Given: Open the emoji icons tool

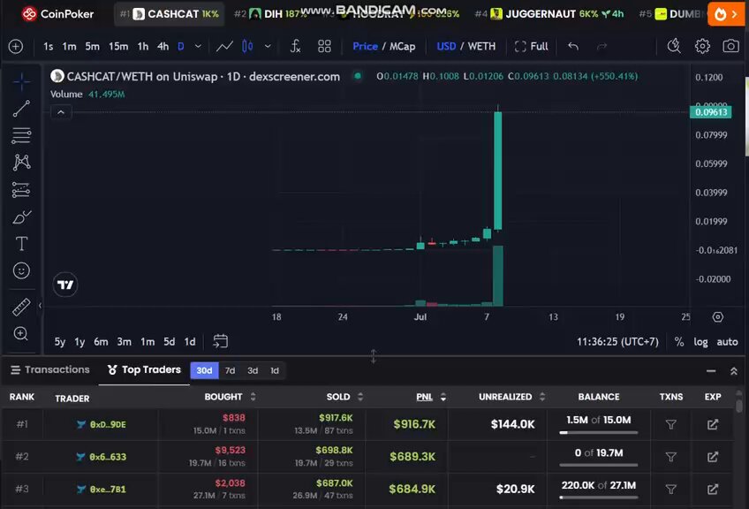Looking at the screenshot, I should click(x=21, y=271).
